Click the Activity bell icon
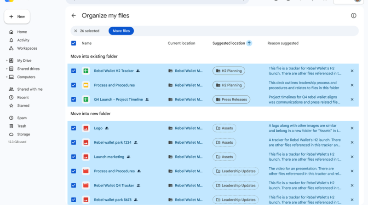368x205 pixels. click(11, 40)
